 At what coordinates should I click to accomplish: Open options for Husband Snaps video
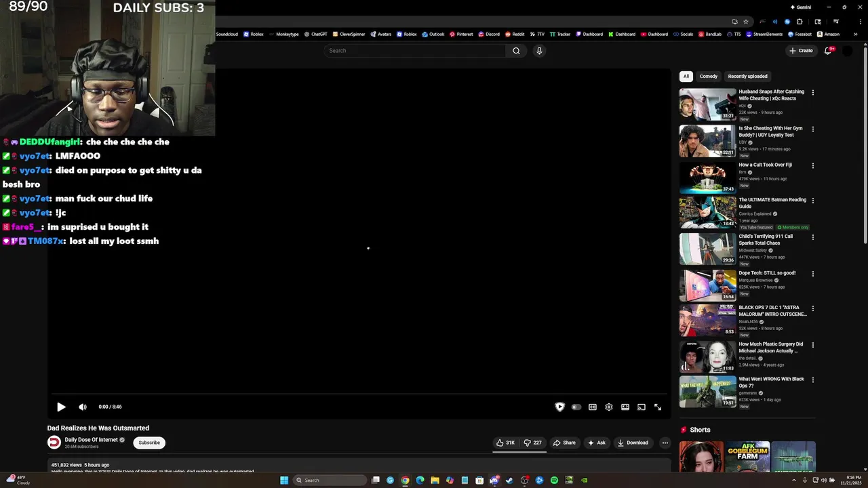tap(813, 93)
